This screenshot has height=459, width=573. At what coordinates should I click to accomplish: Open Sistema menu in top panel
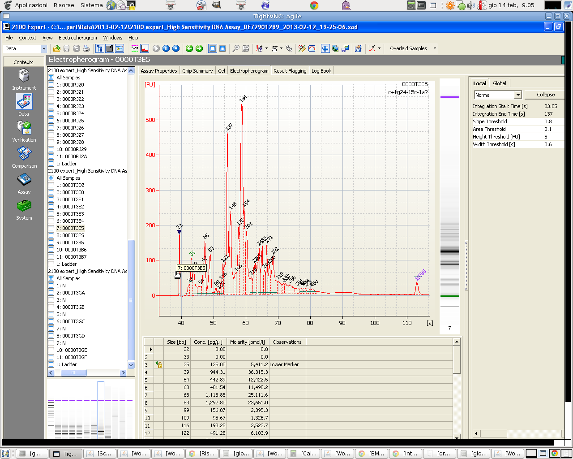click(91, 5)
